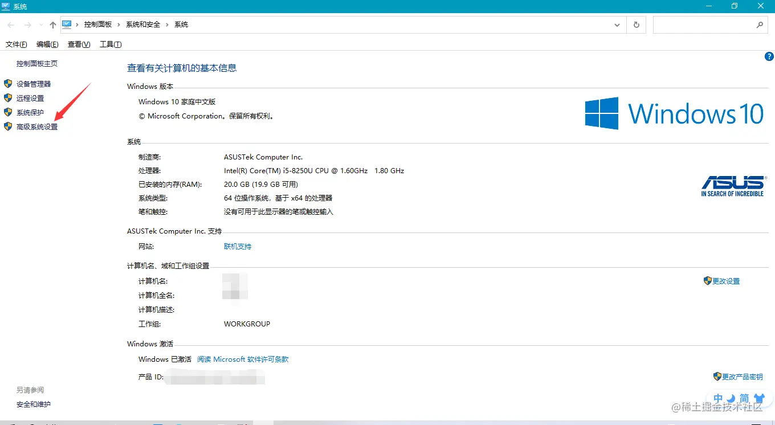
Task: Go to 控制面板主页
Action: tap(37, 64)
